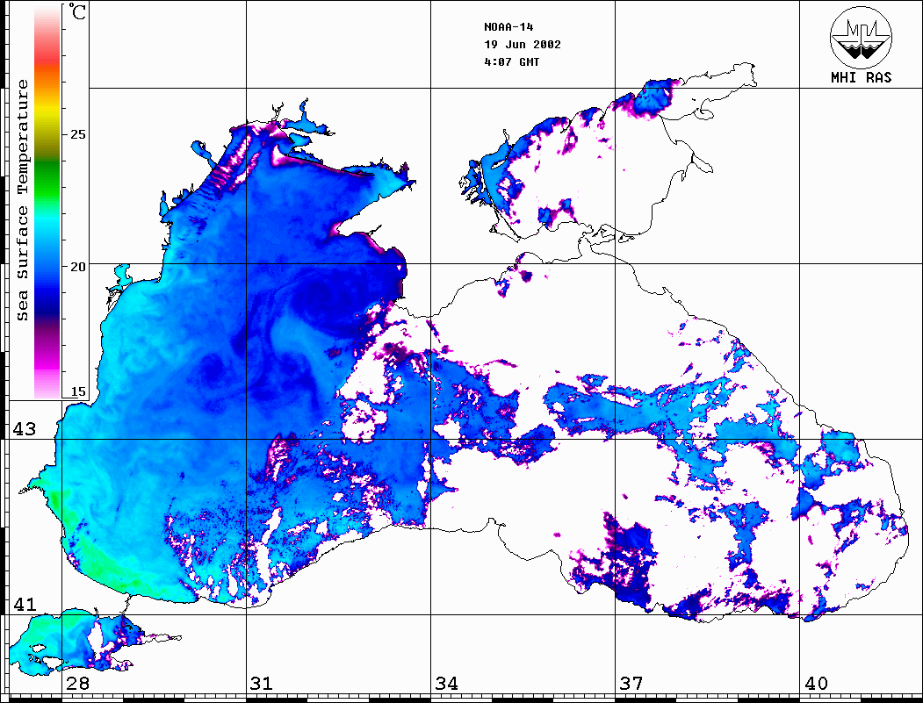
Task: Click the red section of the temperature color bar
Action: (x=47, y=54)
